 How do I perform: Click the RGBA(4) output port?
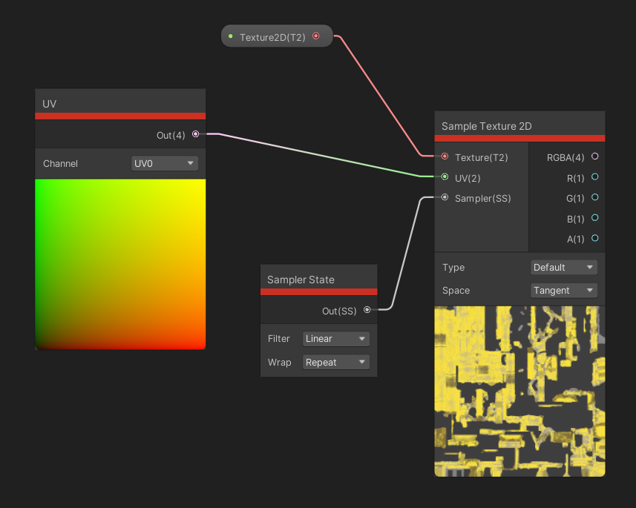tap(594, 157)
